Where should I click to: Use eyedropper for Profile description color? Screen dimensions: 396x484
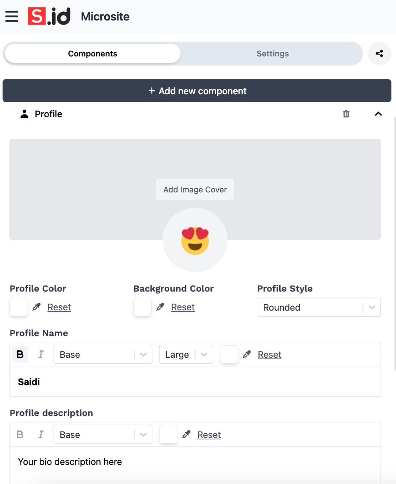(x=186, y=434)
